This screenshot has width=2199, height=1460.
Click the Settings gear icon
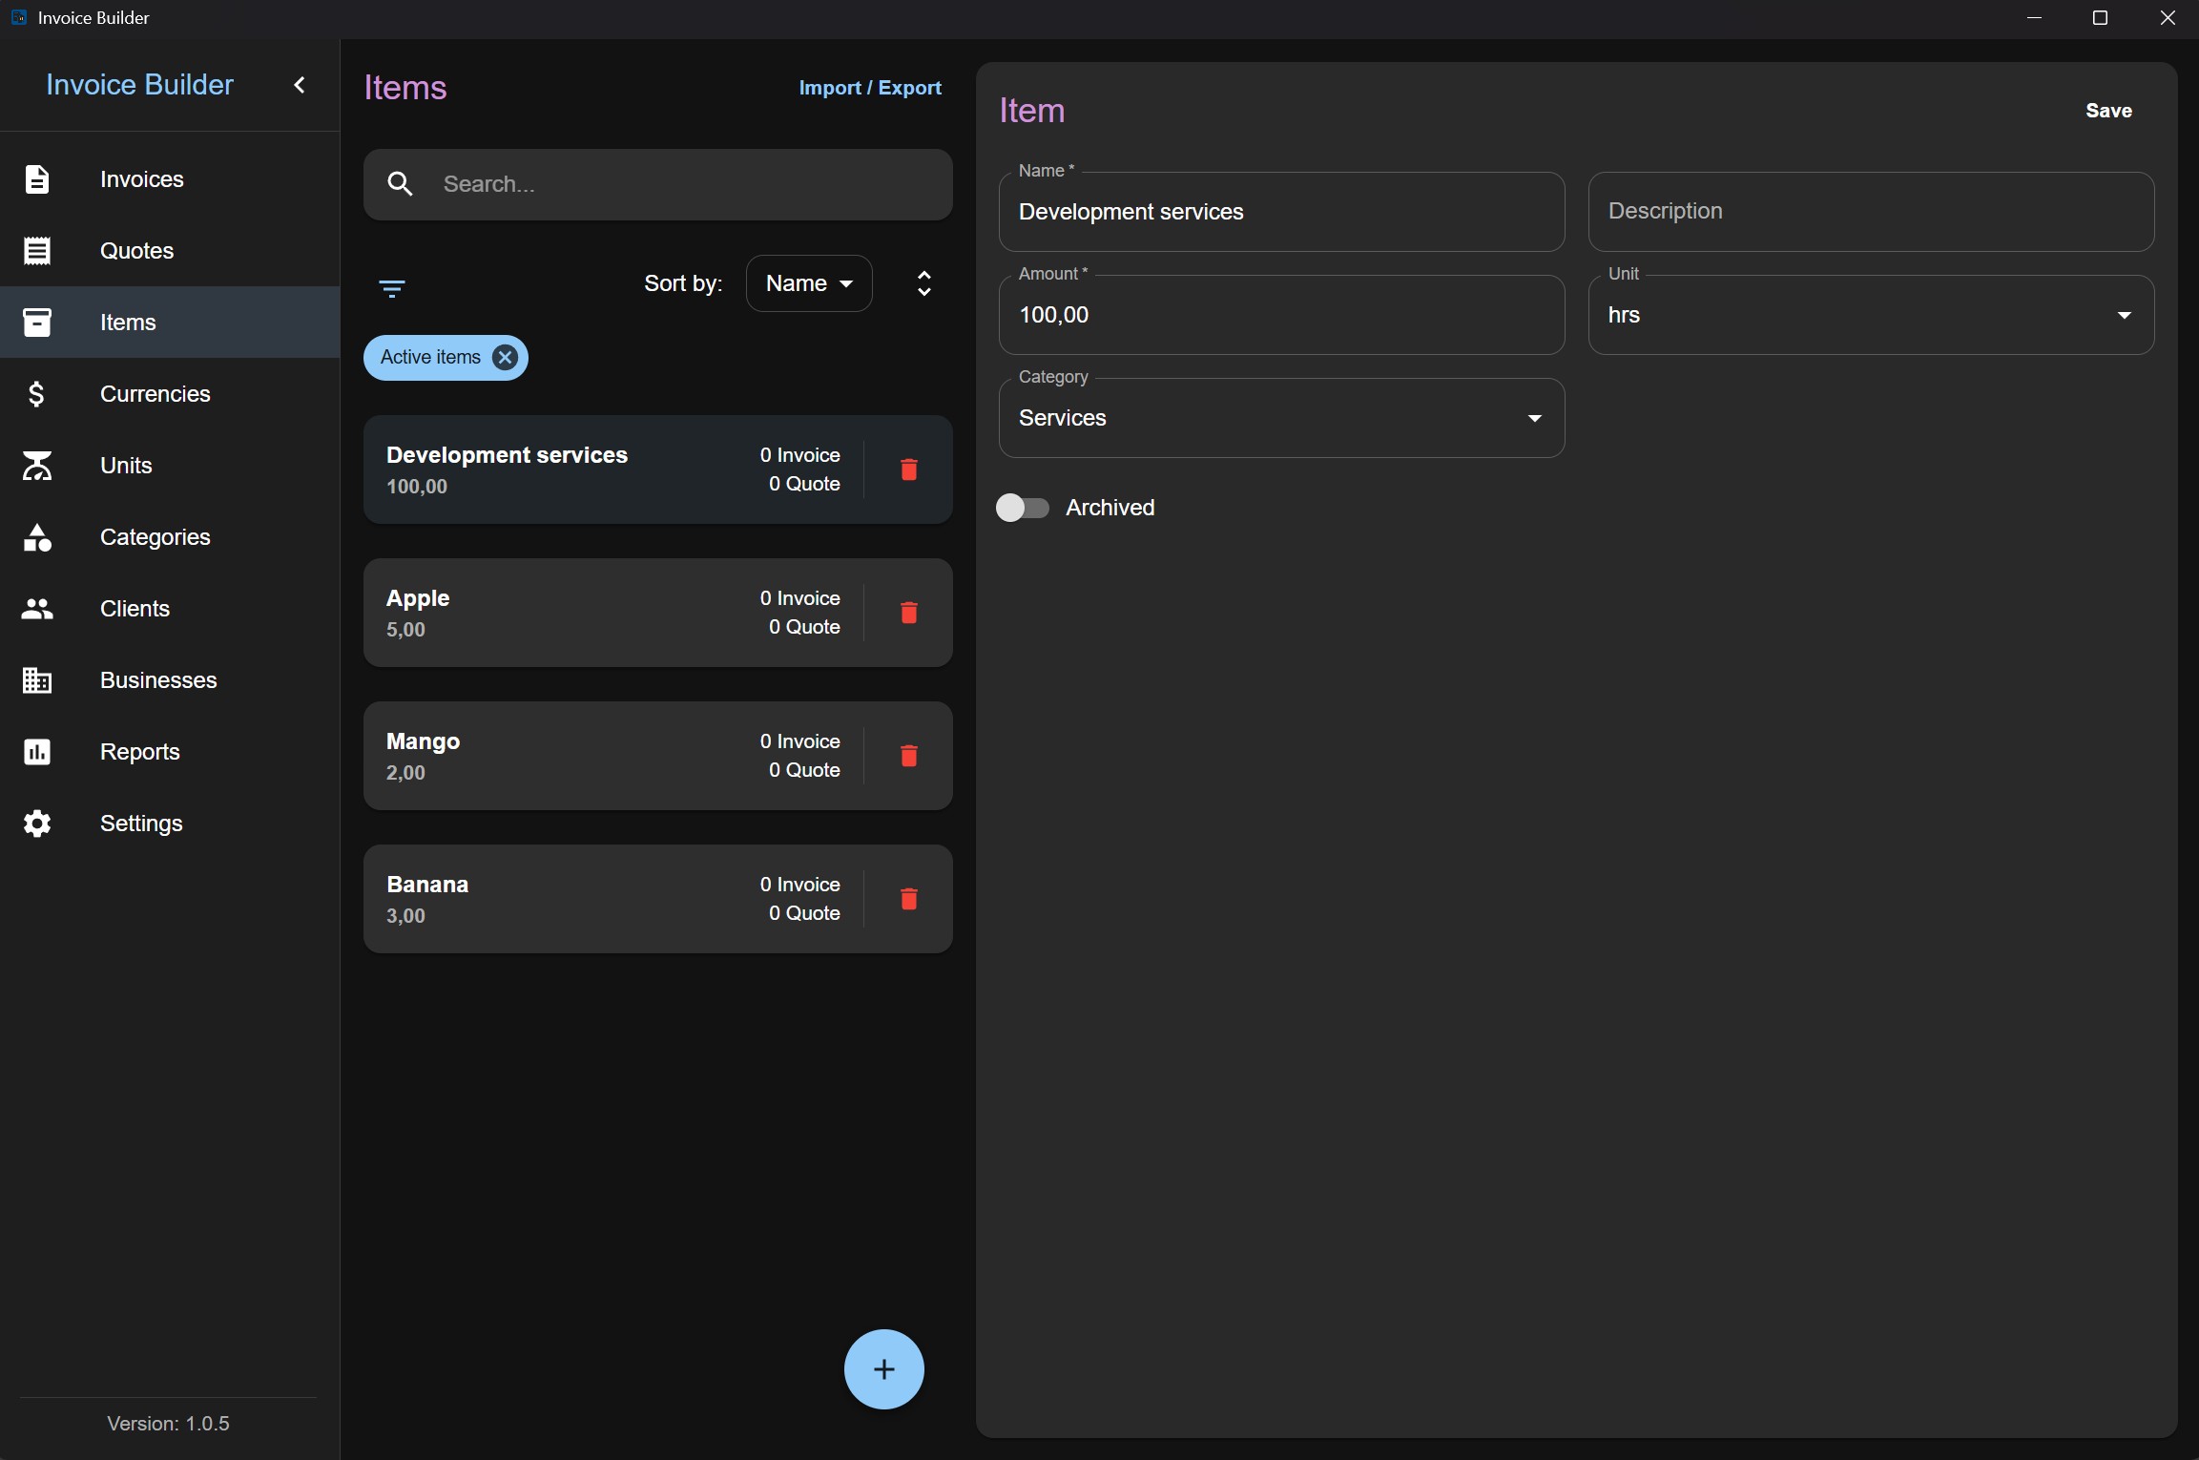37,824
